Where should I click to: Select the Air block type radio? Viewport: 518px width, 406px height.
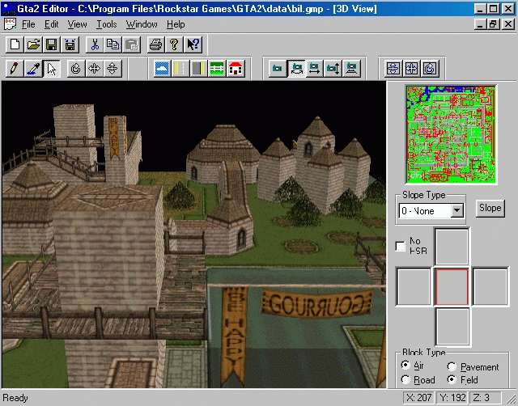tap(405, 365)
